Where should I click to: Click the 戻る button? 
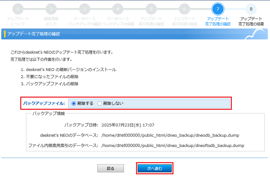pyautogui.click(x=111, y=168)
